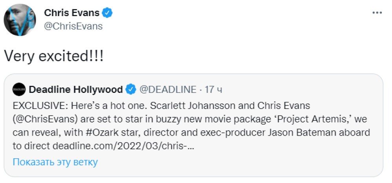Click the verified badge next to Deadline Hollywood

(x=131, y=90)
